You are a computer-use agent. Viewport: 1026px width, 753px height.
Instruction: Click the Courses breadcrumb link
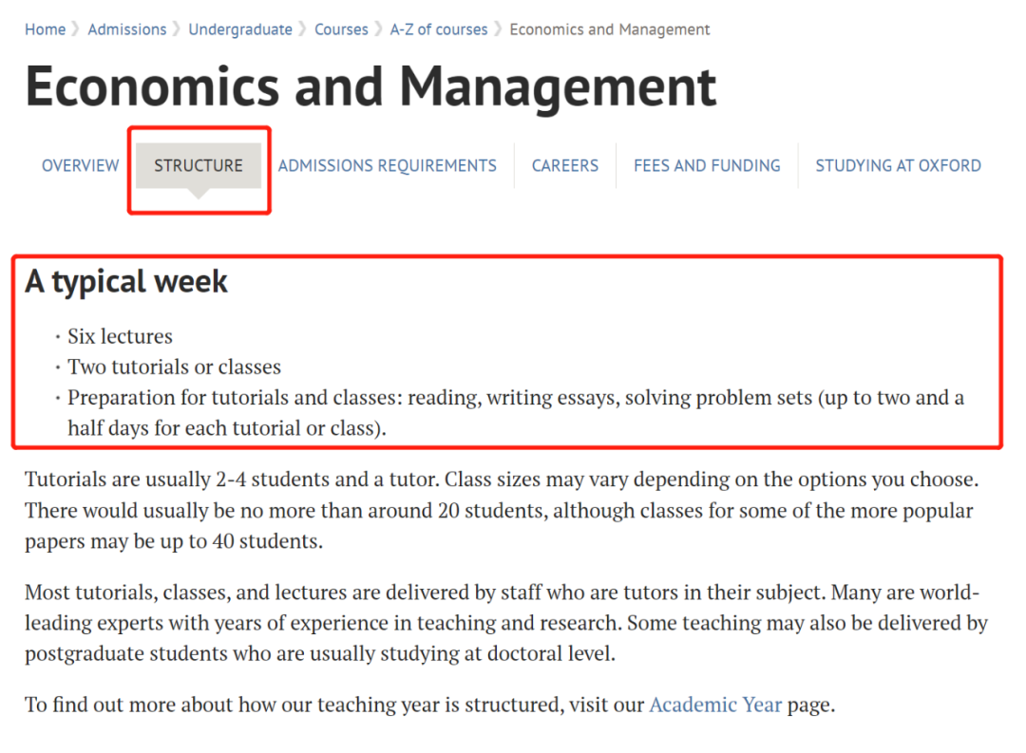pos(341,29)
